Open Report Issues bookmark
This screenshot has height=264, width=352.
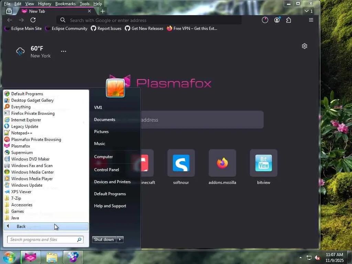tap(106, 28)
